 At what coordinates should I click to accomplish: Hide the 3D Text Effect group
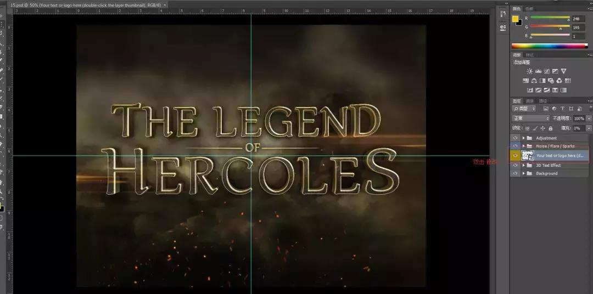click(515, 165)
